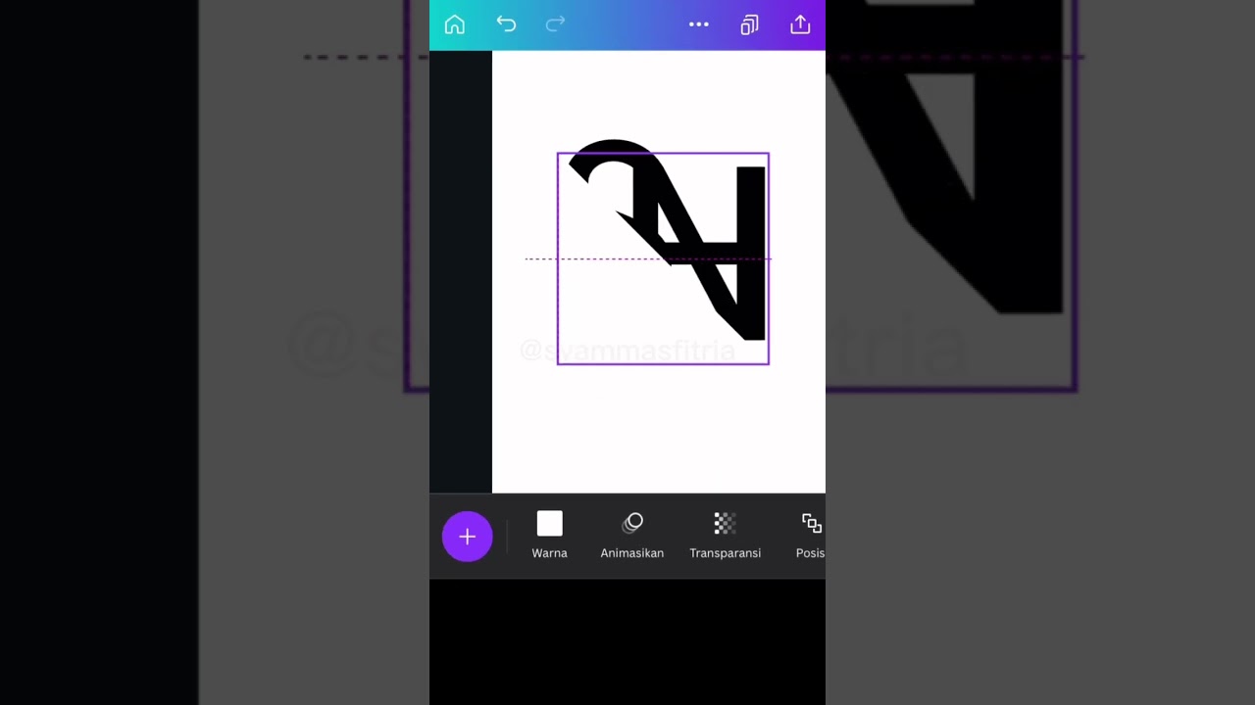Click the "Animasikan" label
The height and width of the screenshot is (705, 1255).
click(x=631, y=553)
